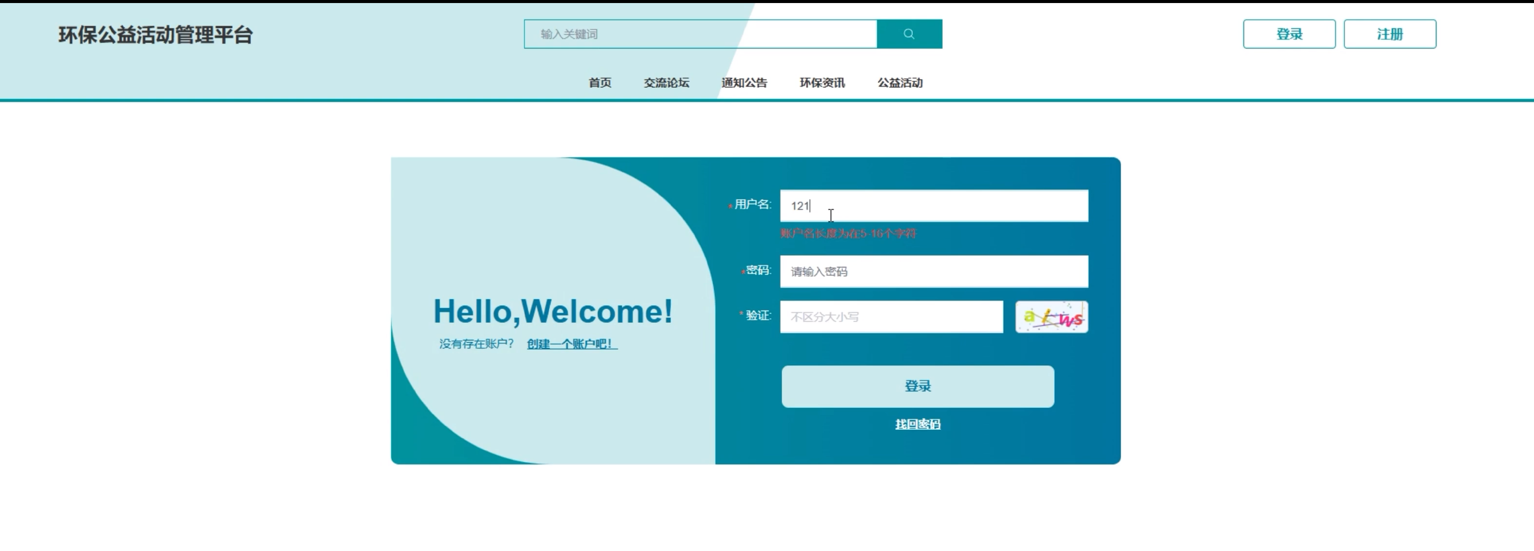Refresh the captcha verification image
Screen dimensions: 1534x551
1051,317
